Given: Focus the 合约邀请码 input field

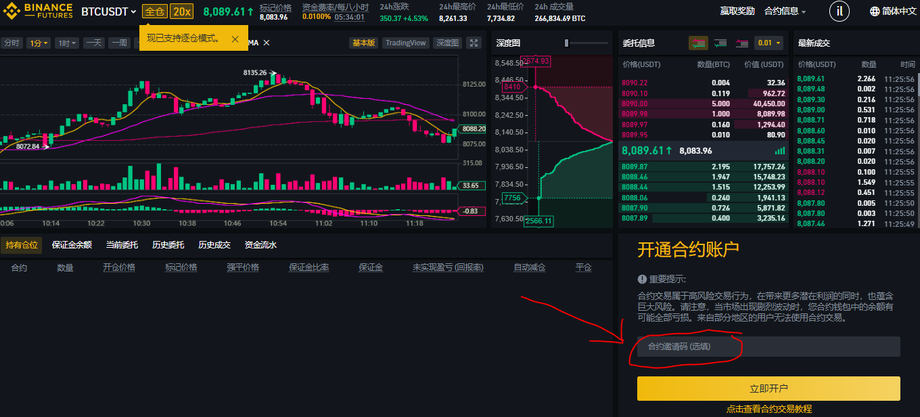Looking at the screenshot, I should coord(768,347).
